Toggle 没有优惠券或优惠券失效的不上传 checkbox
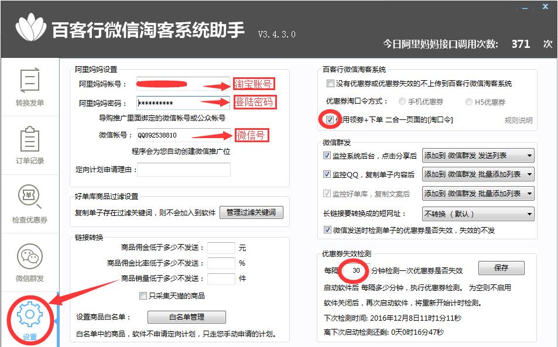The width and height of the screenshot is (558, 347). [x=330, y=84]
